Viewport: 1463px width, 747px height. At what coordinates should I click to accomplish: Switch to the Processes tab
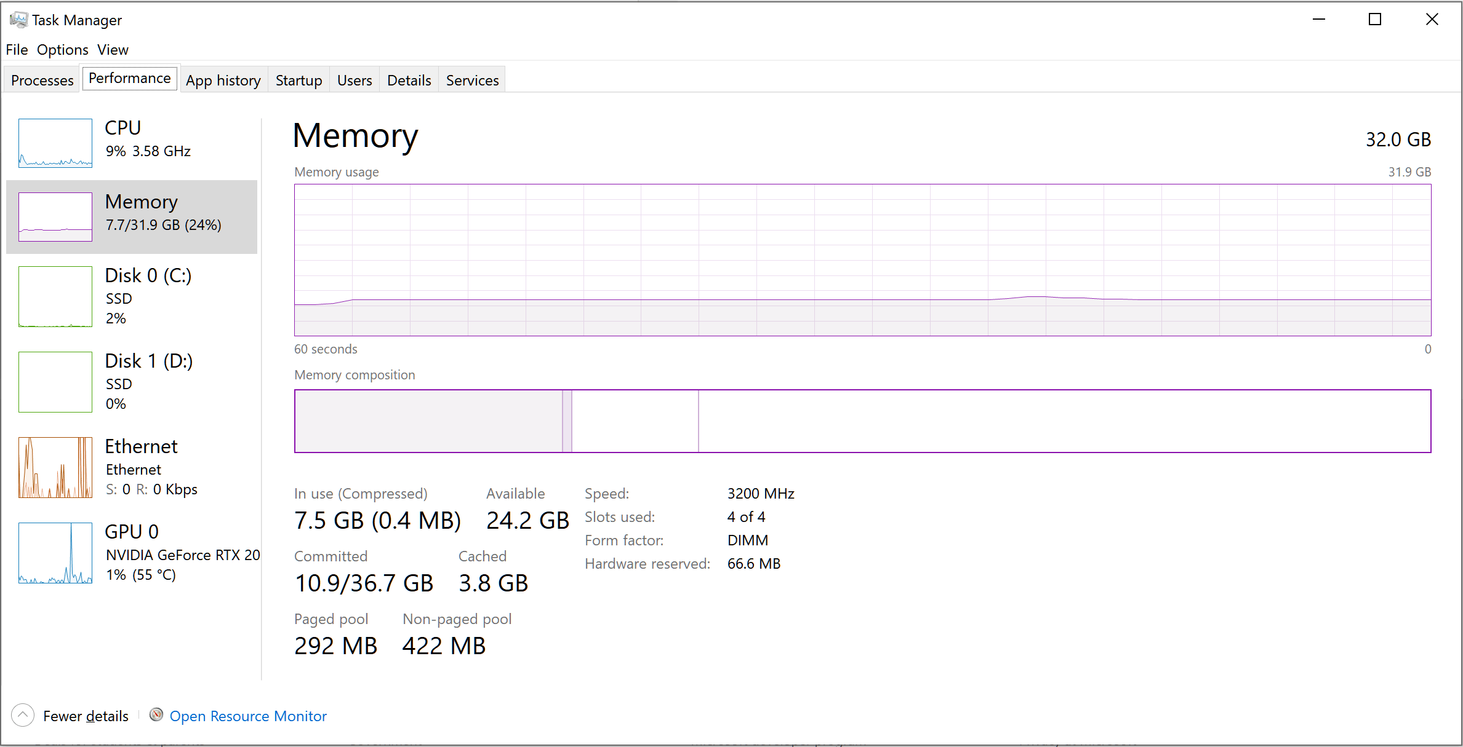coord(42,81)
